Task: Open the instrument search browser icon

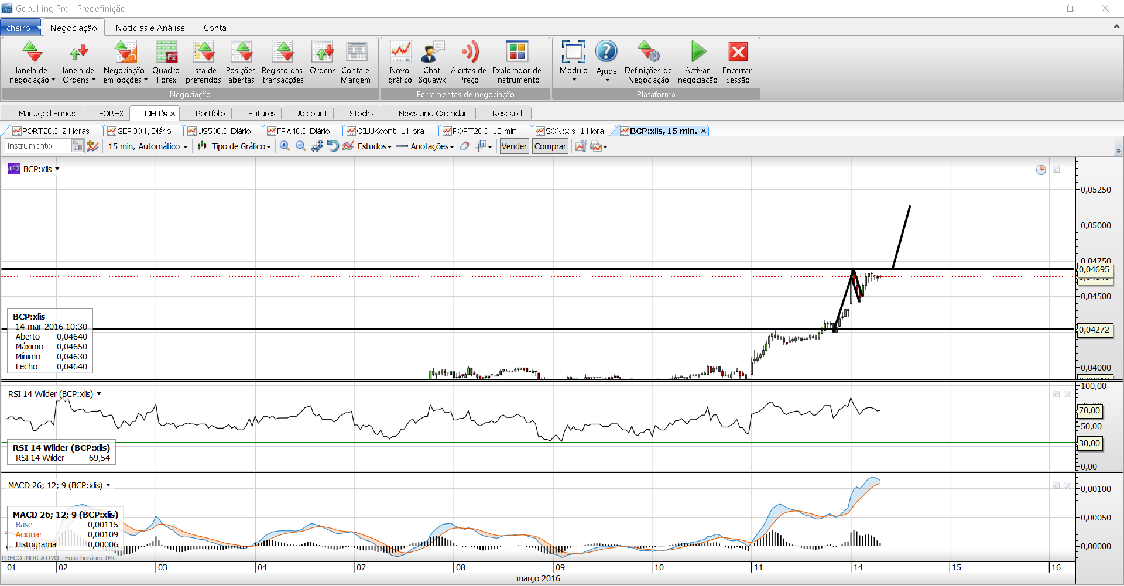Action: 77,146
